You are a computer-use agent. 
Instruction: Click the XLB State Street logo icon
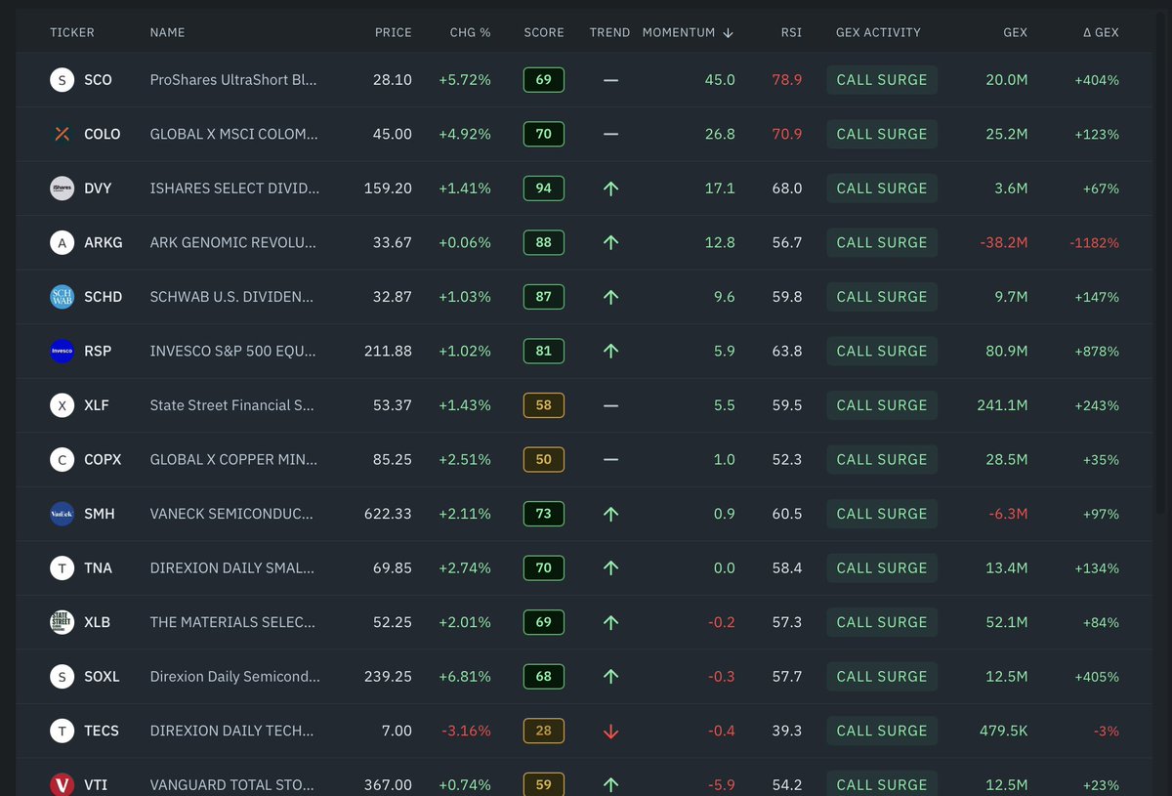click(63, 622)
